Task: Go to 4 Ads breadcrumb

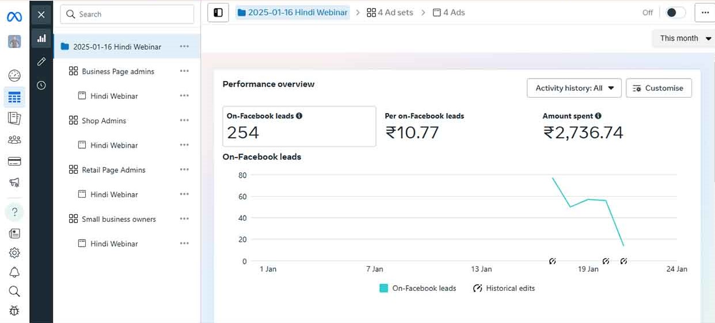Action: tap(448, 13)
